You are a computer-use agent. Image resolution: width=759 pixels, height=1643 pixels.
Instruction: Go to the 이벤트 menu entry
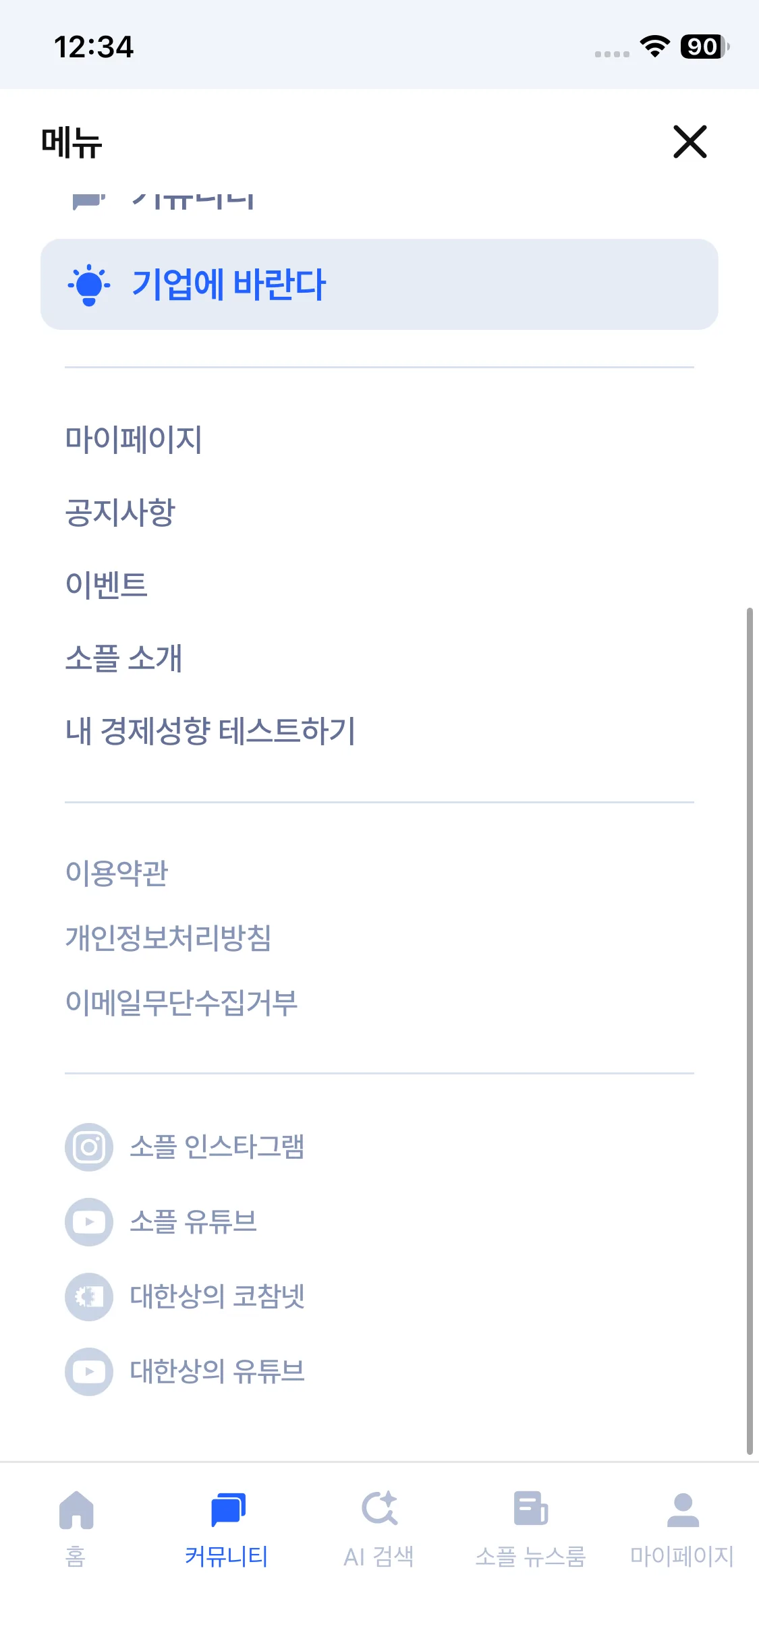pos(106,585)
